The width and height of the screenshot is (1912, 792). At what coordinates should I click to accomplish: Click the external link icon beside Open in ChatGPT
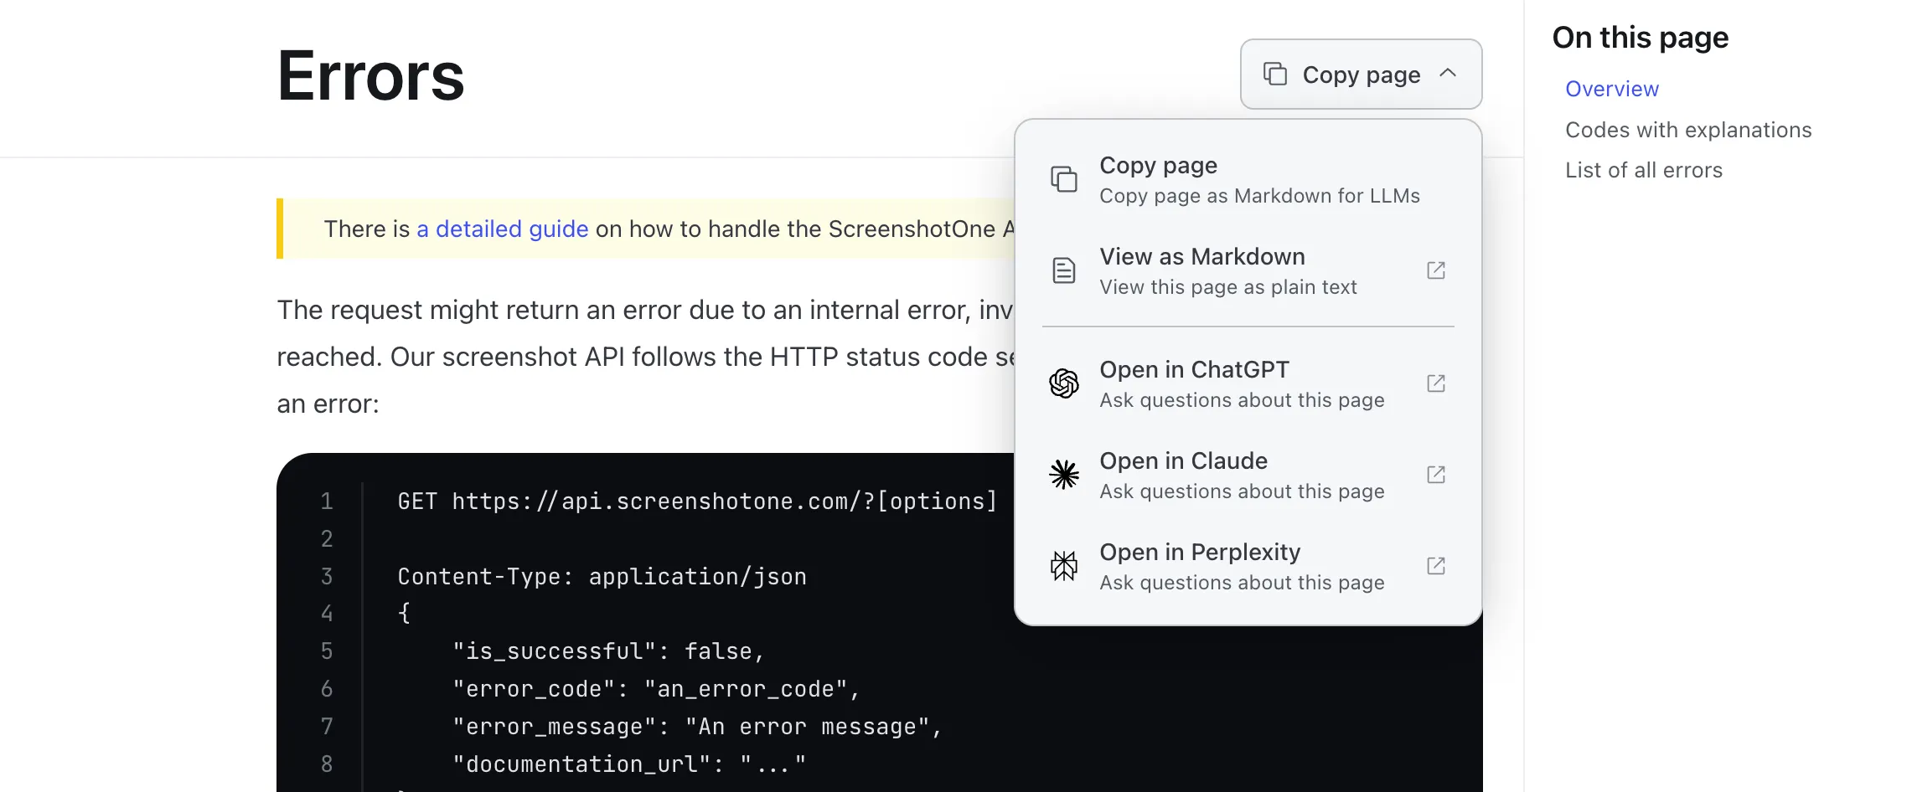click(x=1436, y=383)
